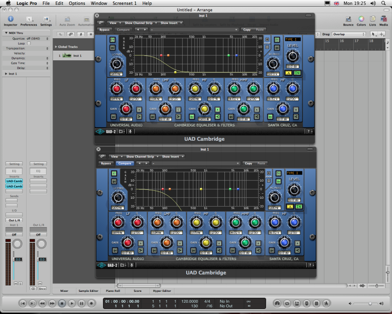Toggle Bypass in the bottom plug-in window
This screenshot has height=314, width=392.
(106, 163)
